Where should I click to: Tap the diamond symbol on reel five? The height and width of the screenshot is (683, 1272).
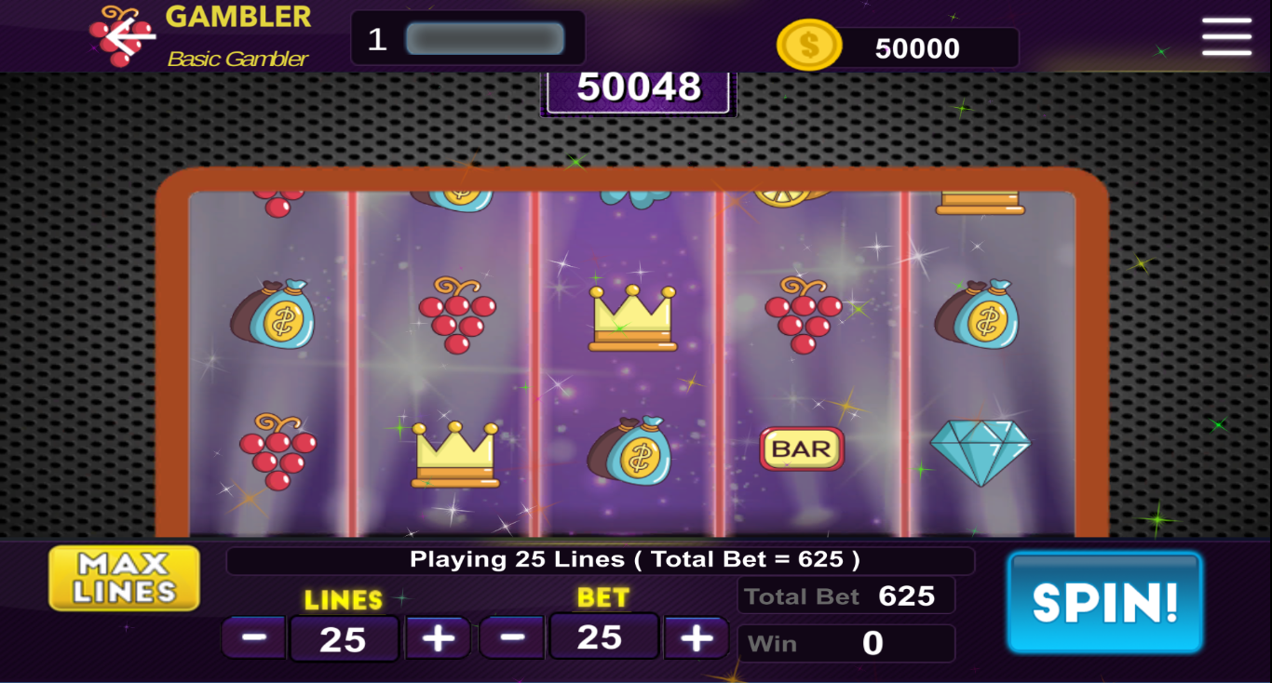coord(980,452)
